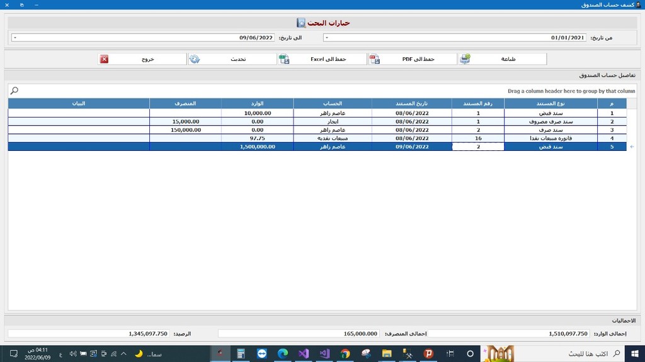The image size is (645, 362).
Task: Select cell 150,000.00 in row 3
Action: tap(185, 130)
